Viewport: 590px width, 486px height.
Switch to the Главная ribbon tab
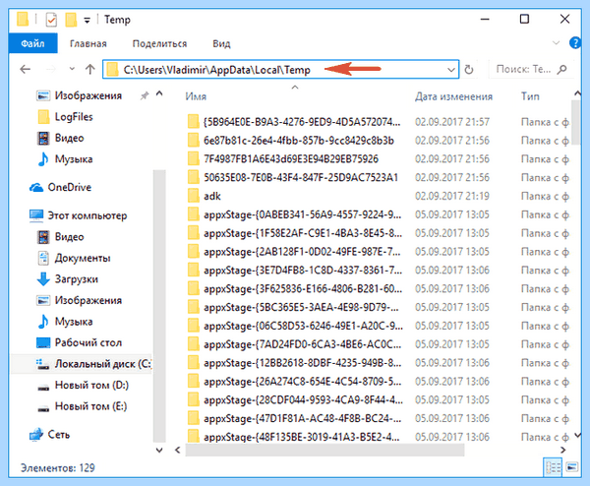coord(88,43)
